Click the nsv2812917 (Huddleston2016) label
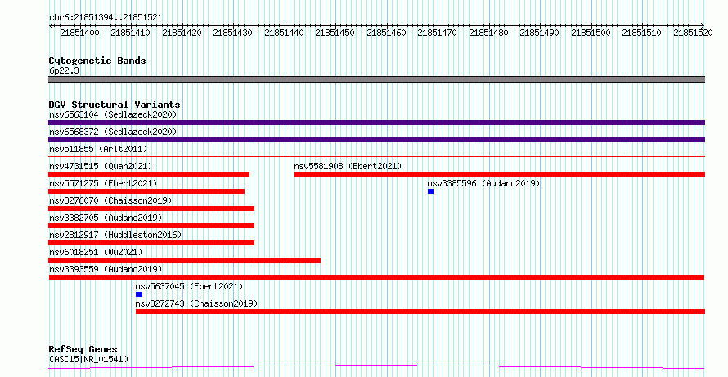Screen dimensions: 728x377 pyautogui.click(x=115, y=235)
